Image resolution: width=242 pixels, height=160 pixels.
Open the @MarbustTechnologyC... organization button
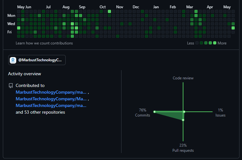37,60
